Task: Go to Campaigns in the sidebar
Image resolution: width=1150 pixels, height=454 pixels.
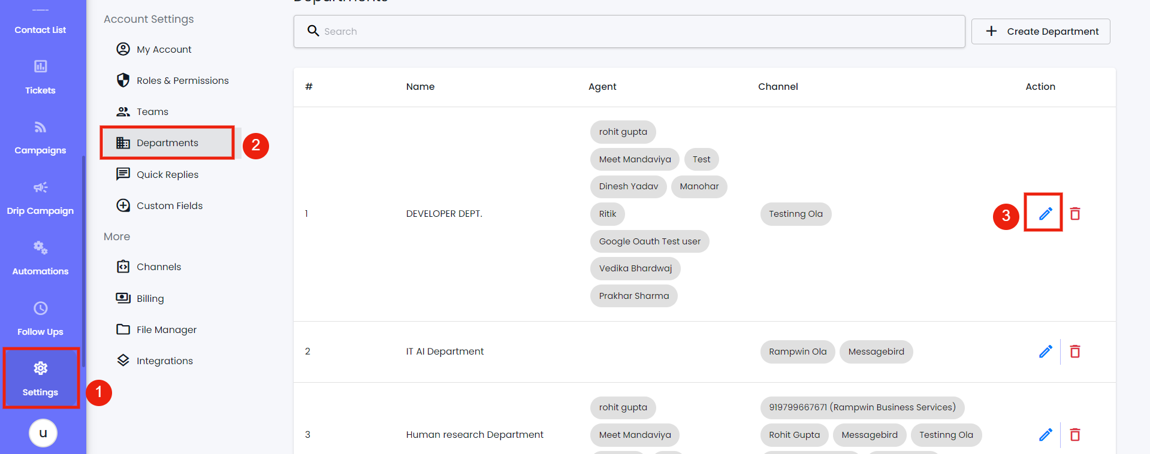Action: [x=40, y=138]
